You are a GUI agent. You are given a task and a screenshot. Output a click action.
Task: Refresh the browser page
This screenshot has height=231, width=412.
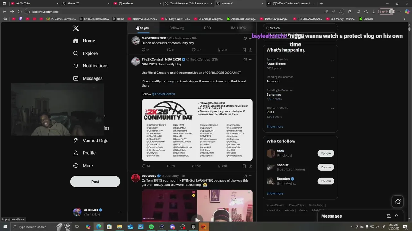click(20, 12)
